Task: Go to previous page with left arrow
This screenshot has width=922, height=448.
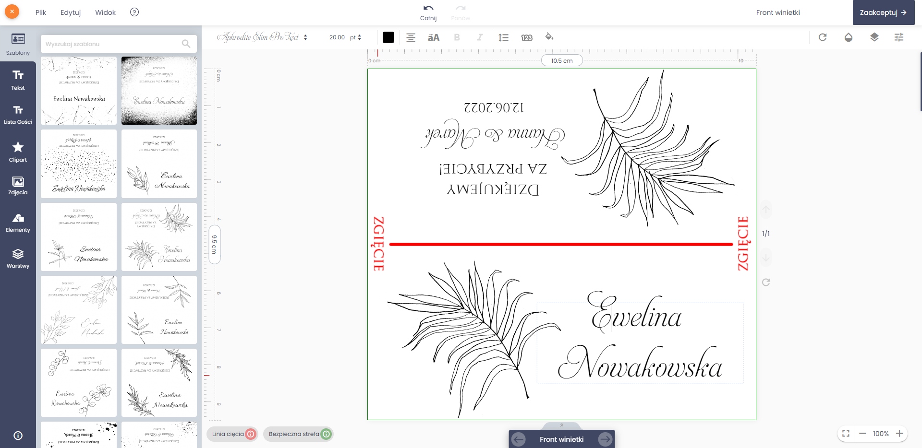Action: coord(519,439)
